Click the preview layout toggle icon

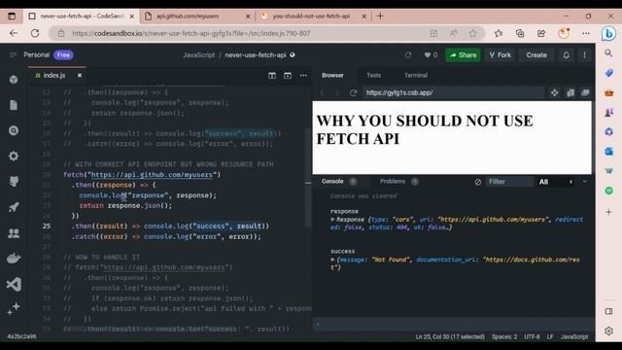288,76
